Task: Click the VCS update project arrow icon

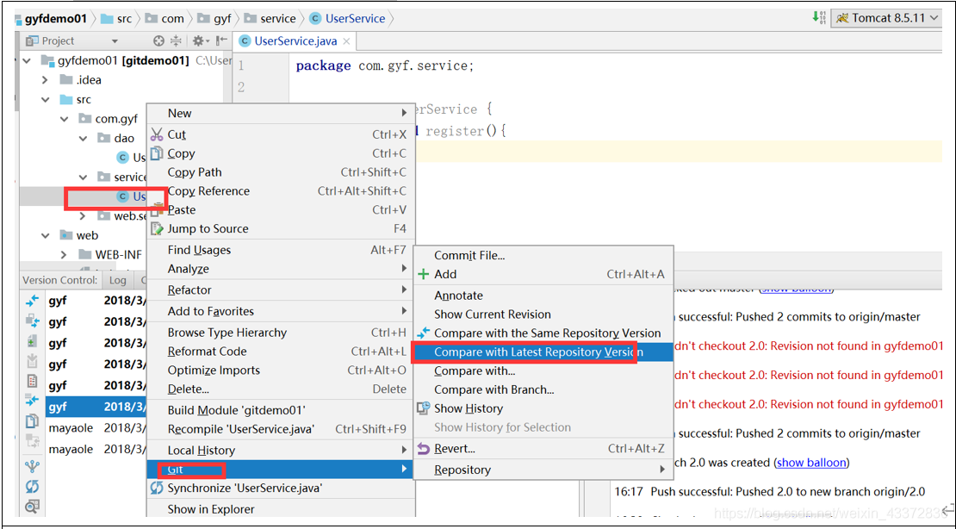Action: tap(819, 18)
